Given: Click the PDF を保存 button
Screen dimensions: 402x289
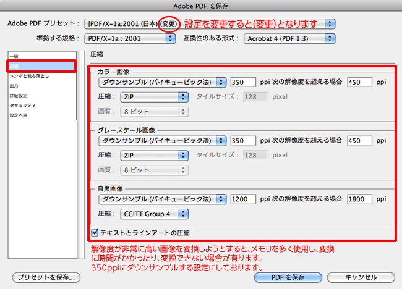Looking at the screenshot, I should 288,277.
